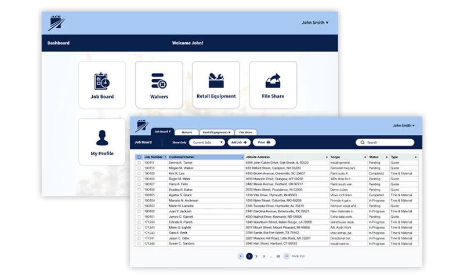
Task: Check the box for job 180105
Action: 139,195
